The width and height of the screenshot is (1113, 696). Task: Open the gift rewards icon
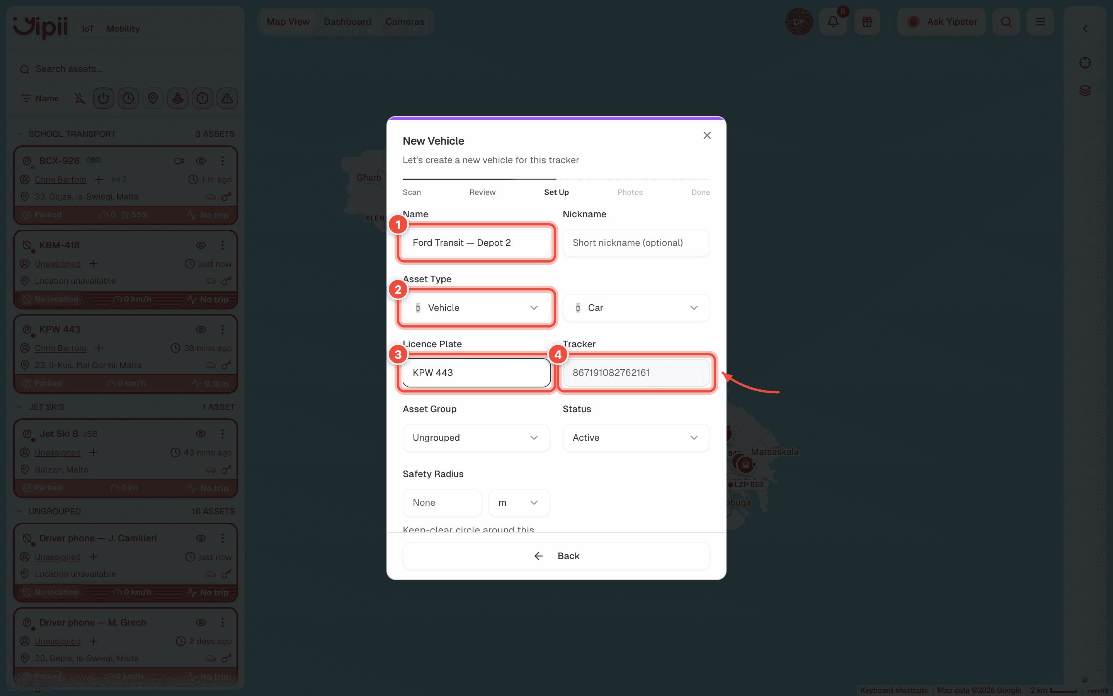867,22
